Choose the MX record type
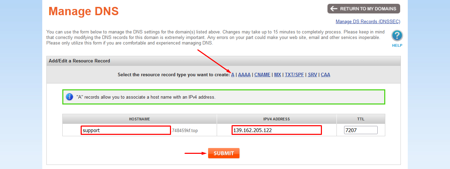 277,74
